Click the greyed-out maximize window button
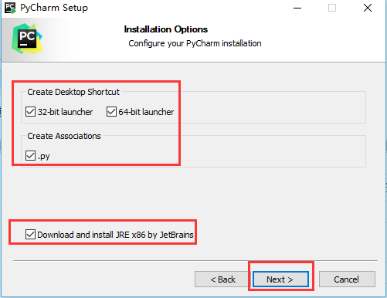 [x=332, y=8]
